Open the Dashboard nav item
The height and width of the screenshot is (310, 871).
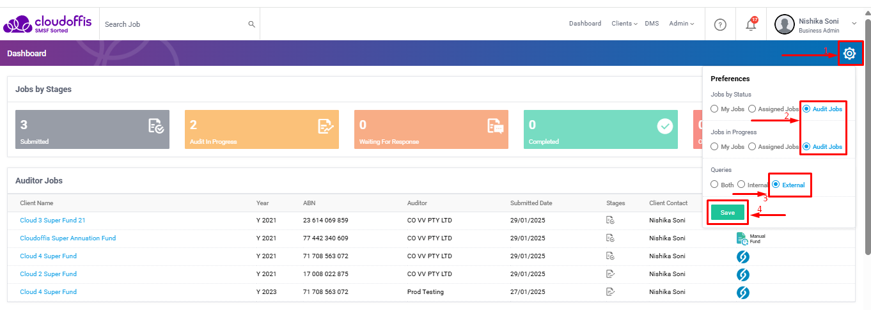[585, 24]
